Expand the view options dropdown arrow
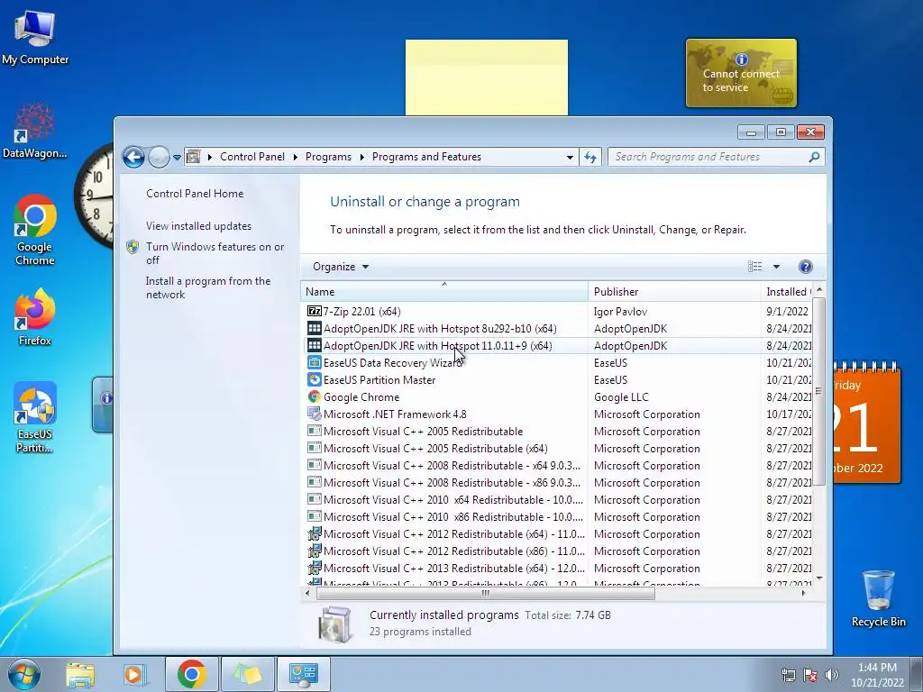The width and height of the screenshot is (923, 692). (x=776, y=267)
